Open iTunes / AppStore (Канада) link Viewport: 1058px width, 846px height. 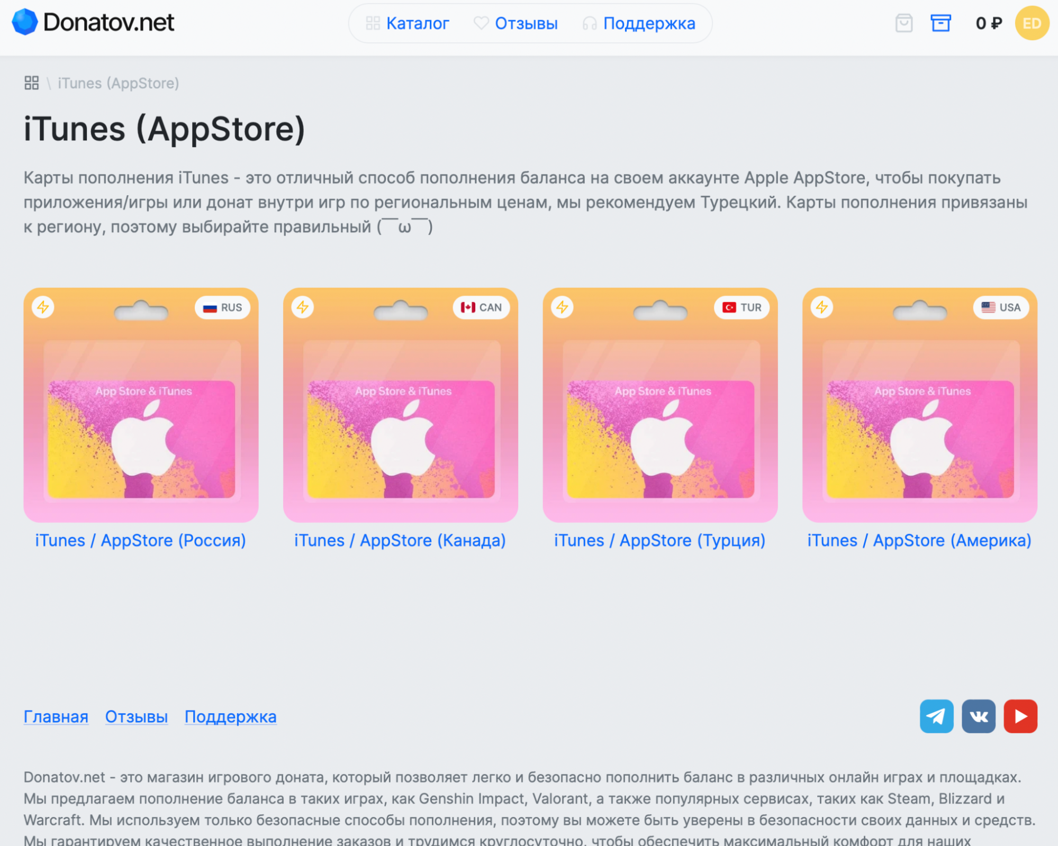tap(400, 541)
